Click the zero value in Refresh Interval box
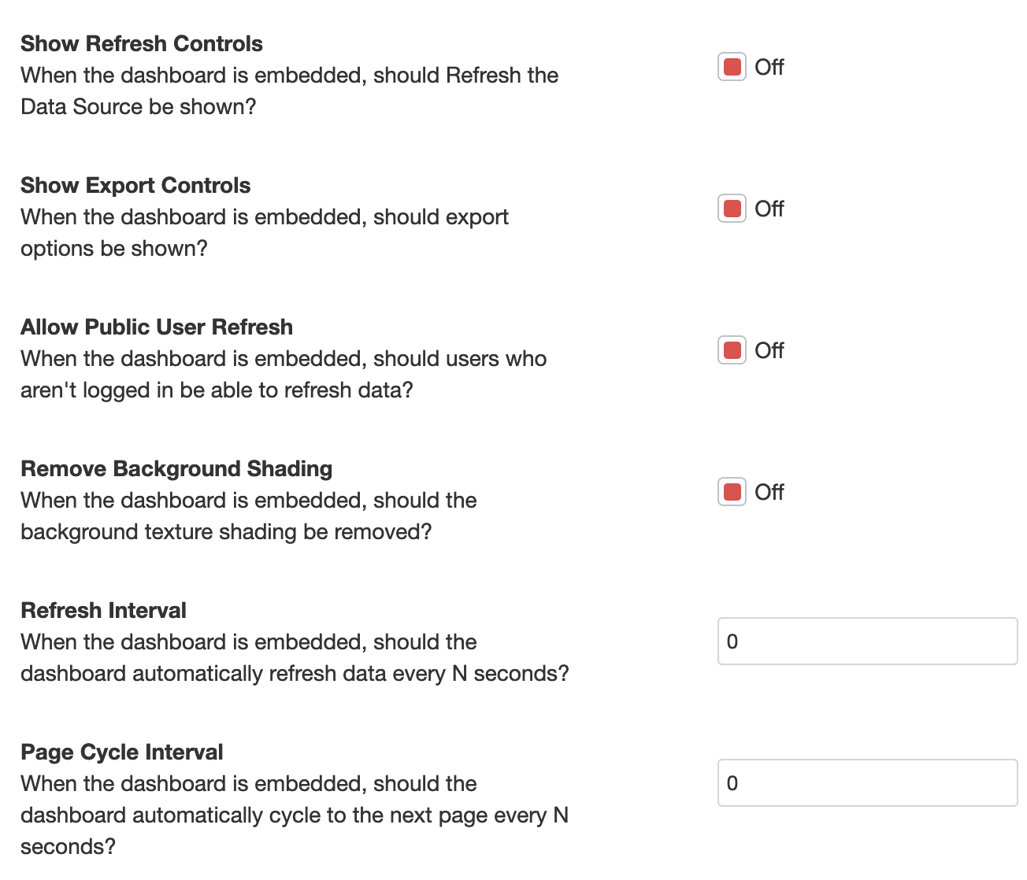 click(733, 641)
